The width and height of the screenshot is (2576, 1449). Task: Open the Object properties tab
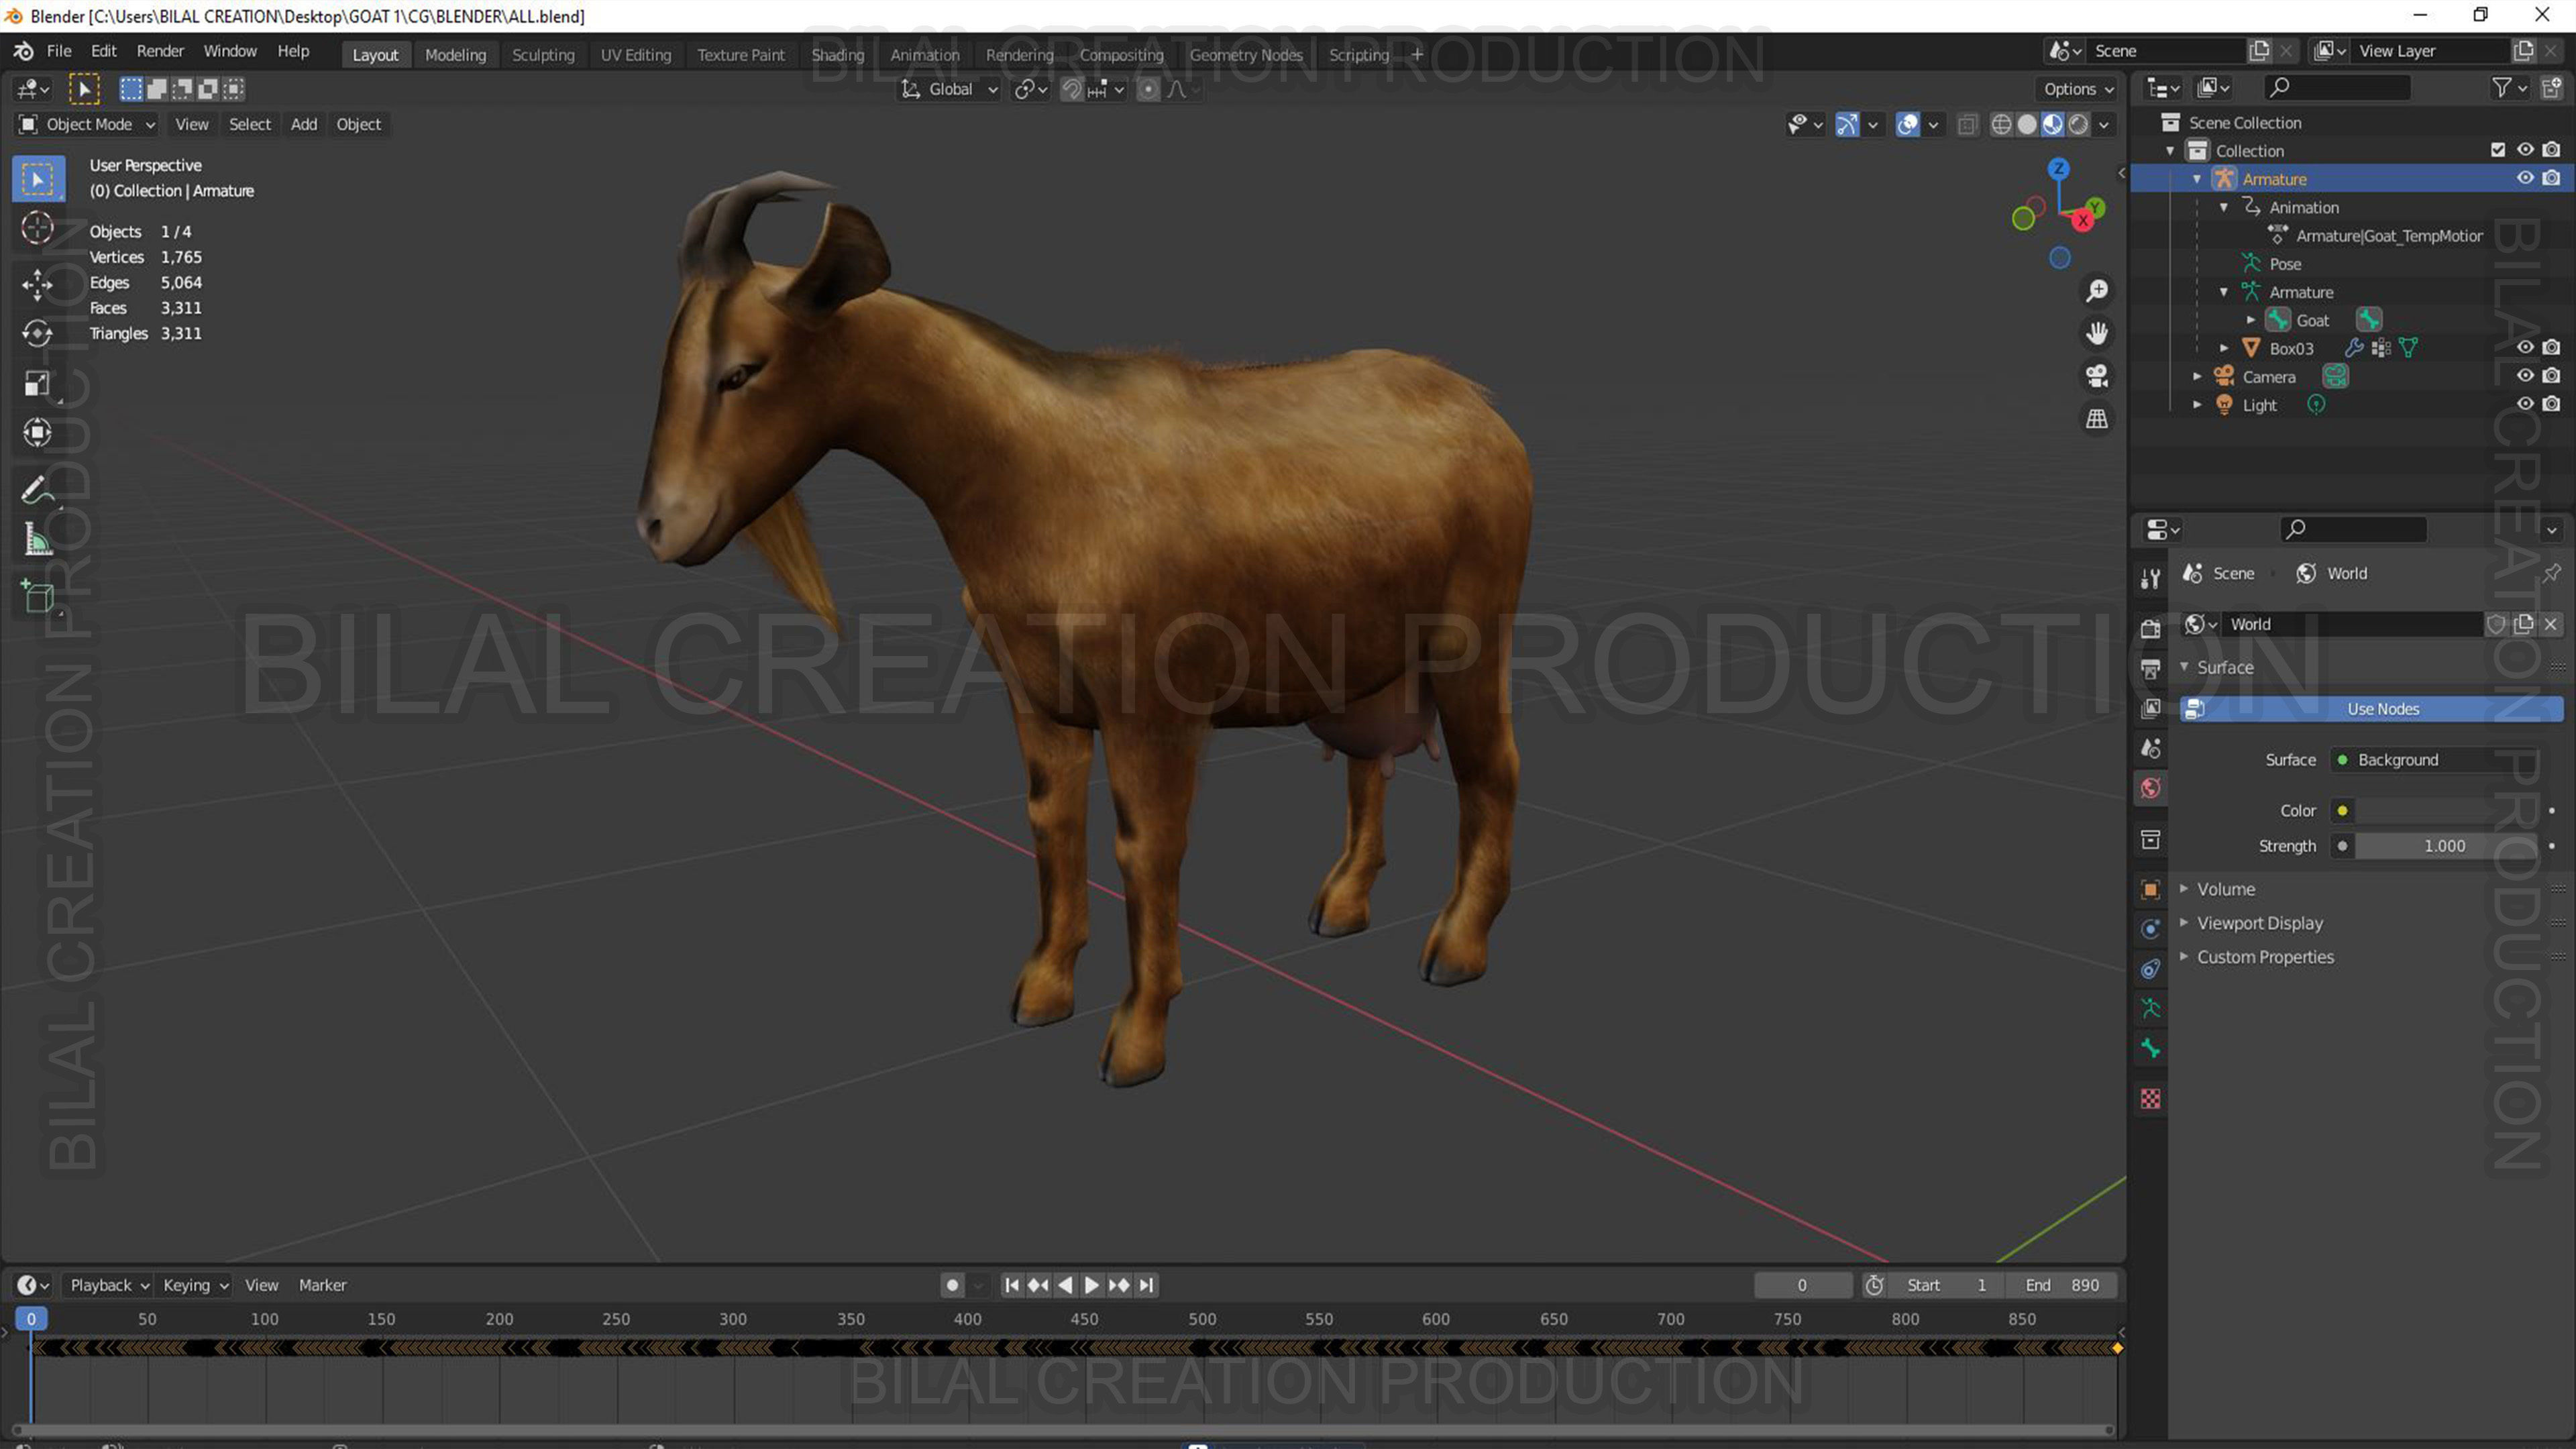pos(2150,889)
